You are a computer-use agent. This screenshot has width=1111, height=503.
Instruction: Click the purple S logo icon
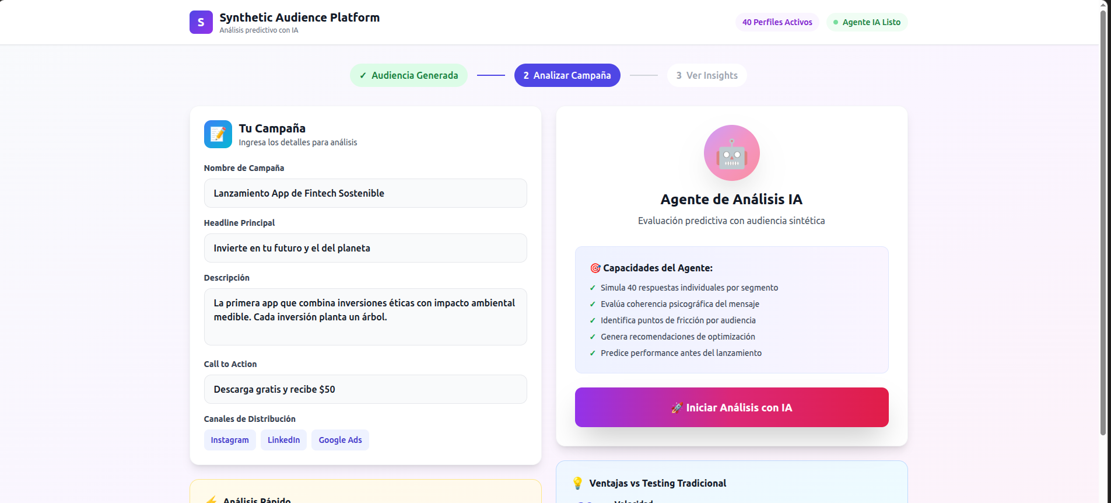pos(201,22)
